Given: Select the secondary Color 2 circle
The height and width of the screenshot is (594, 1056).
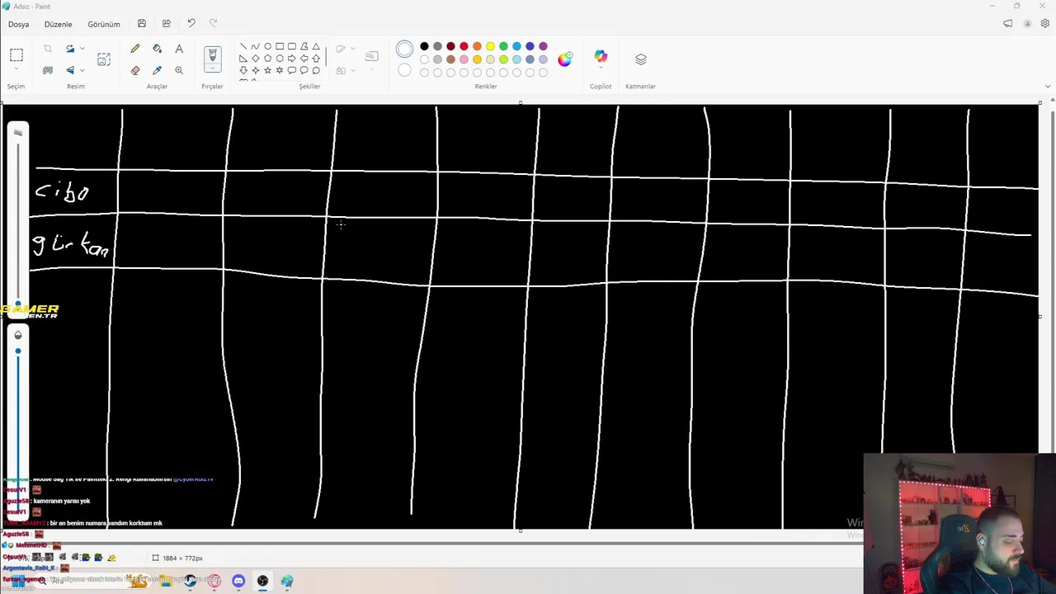Looking at the screenshot, I should pyautogui.click(x=404, y=70).
